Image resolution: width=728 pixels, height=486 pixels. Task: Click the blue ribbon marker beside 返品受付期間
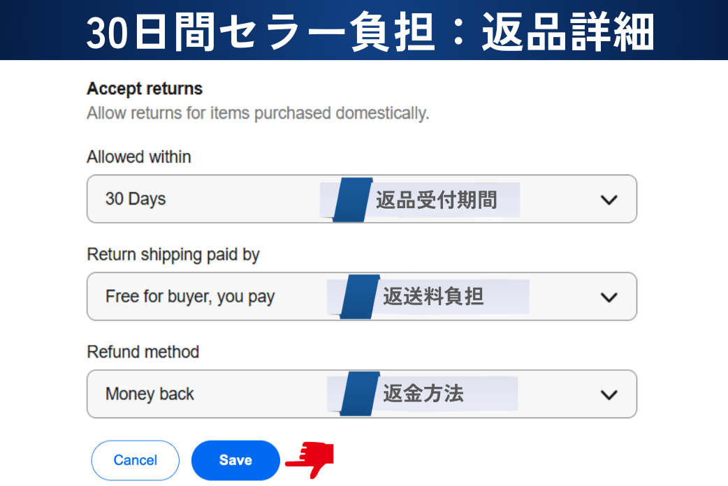pyautogui.click(x=352, y=200)
